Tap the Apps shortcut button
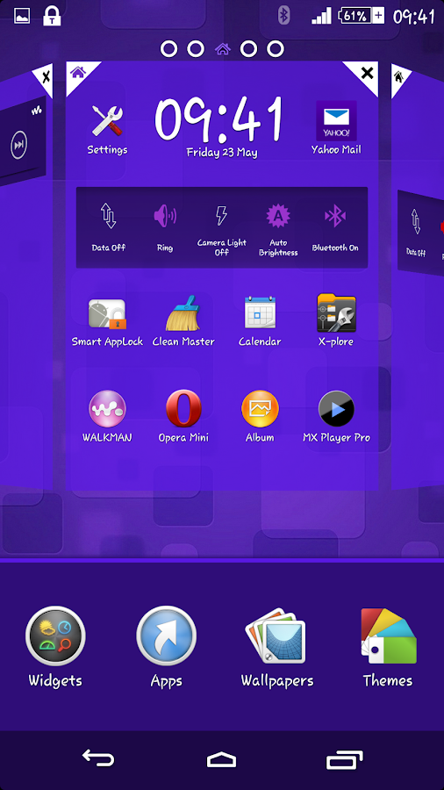The width and height of the screenshot is (444, 790). 166,647
